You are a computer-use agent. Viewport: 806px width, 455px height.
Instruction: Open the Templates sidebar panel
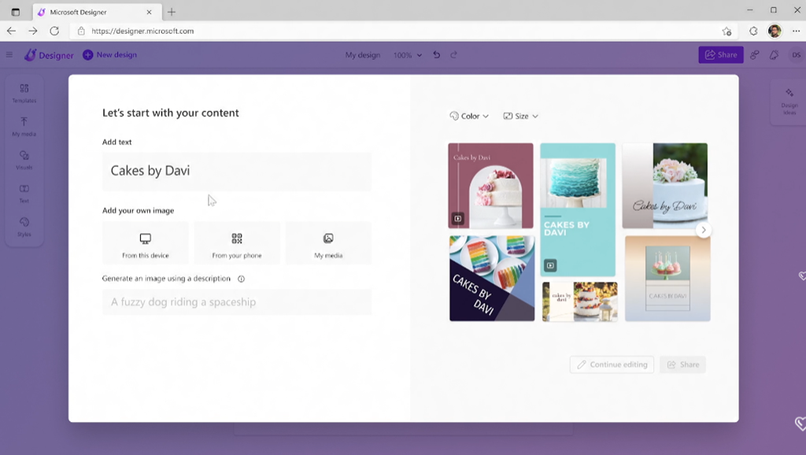pos(24,94)
